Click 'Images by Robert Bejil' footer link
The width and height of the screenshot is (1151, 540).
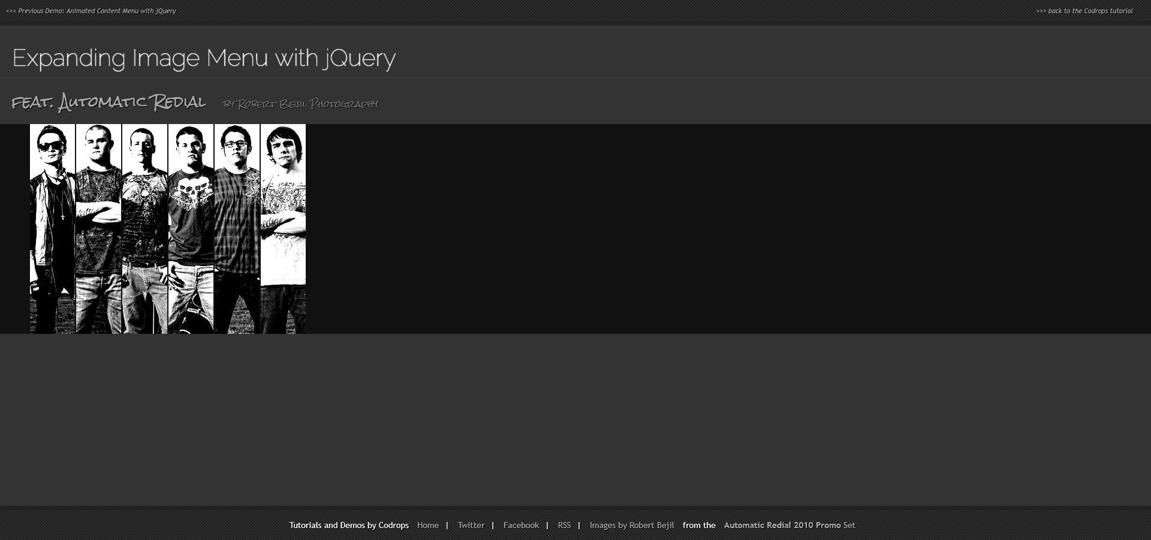(631, 525)
